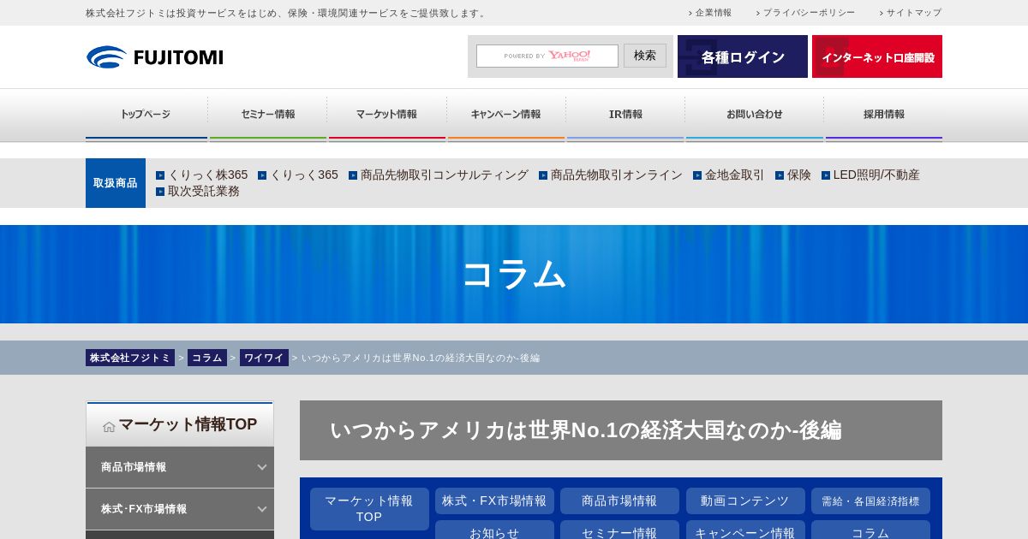Click the 検索 button

645,56
